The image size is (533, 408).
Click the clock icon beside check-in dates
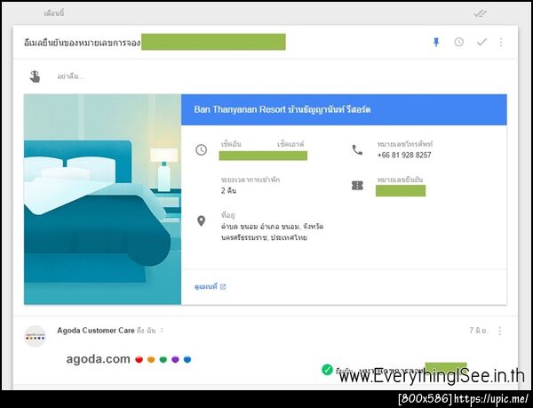pos(202,149)
